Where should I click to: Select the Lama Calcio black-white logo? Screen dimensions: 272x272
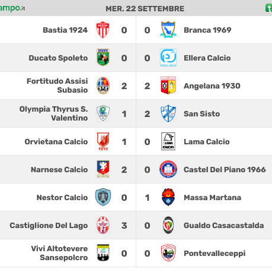click(168, 141)
